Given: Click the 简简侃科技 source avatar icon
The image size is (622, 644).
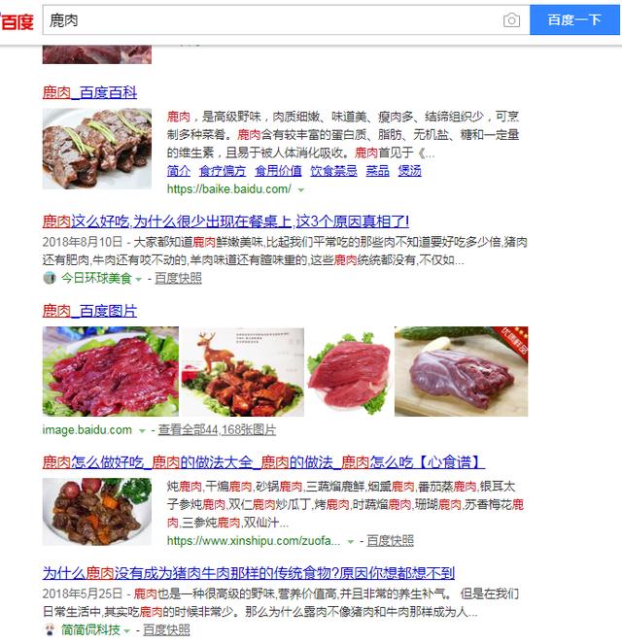Looking at the screenshot, I should (x=50, y=629).
